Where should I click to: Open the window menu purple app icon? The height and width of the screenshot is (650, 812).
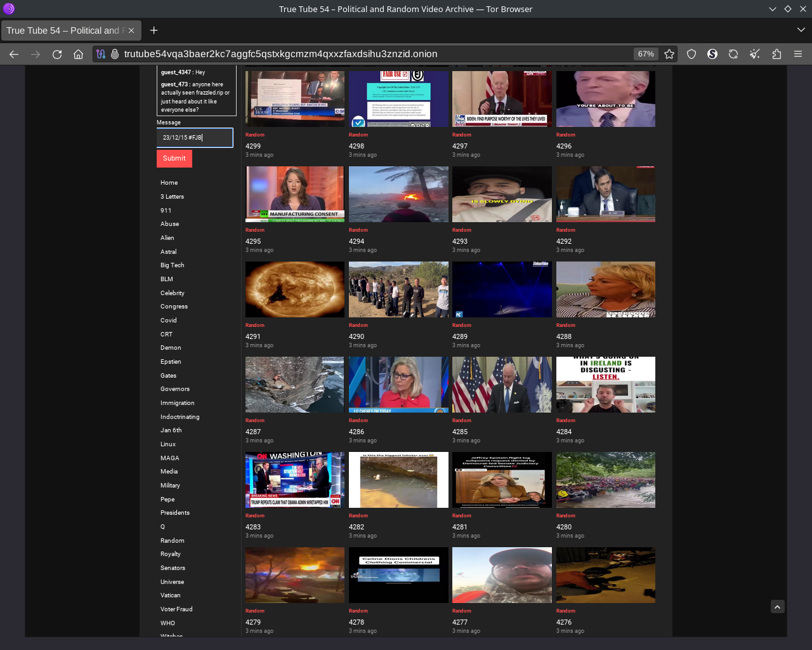tap(9, 9)
